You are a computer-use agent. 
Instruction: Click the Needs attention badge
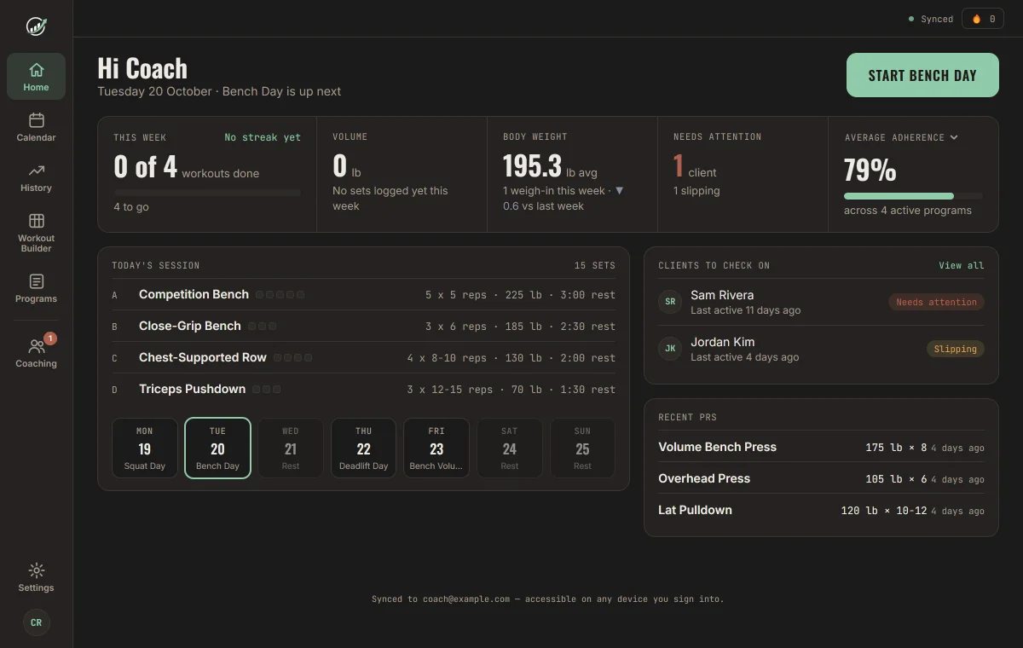(x=936, y=302)
